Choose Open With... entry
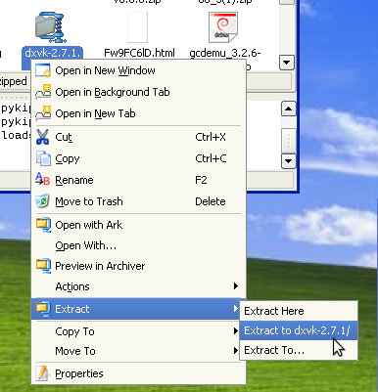The width and height of the screenshot is (378, 392). coord(138,245)
